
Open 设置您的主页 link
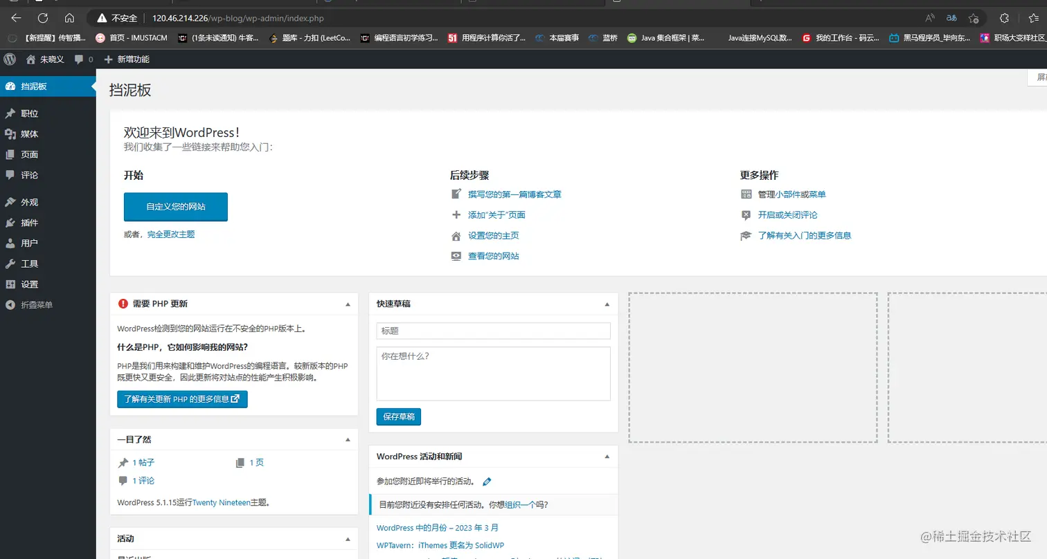(494, 235)
